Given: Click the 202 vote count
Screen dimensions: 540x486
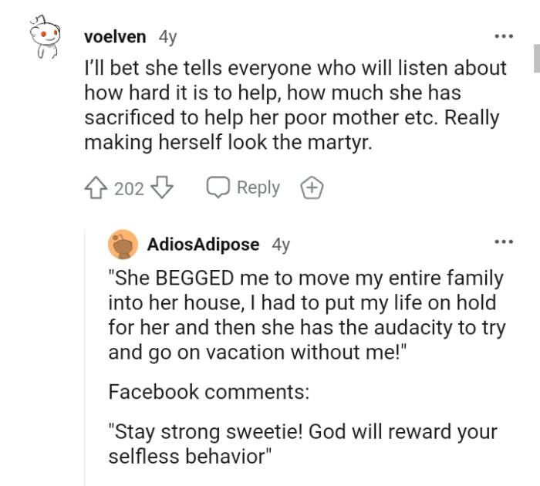Looking at the screenshot, I should click(129, 188).
